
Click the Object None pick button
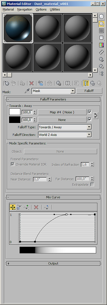point(60,152)
